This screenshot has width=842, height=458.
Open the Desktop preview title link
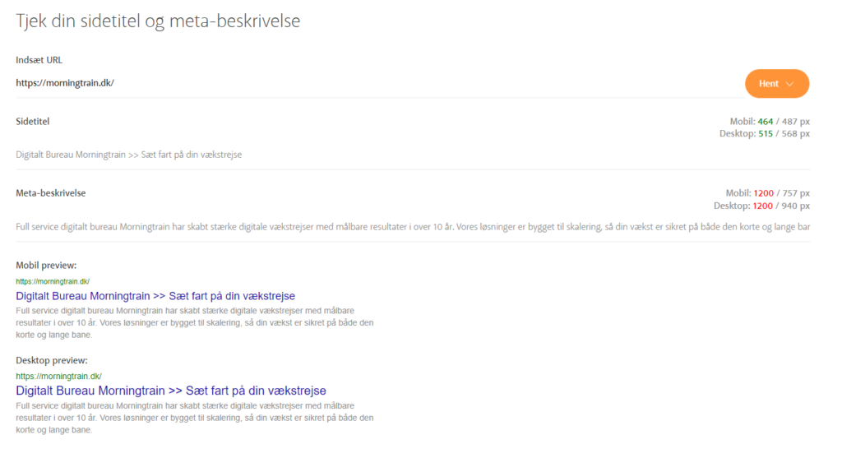click(x=171, y=391)
